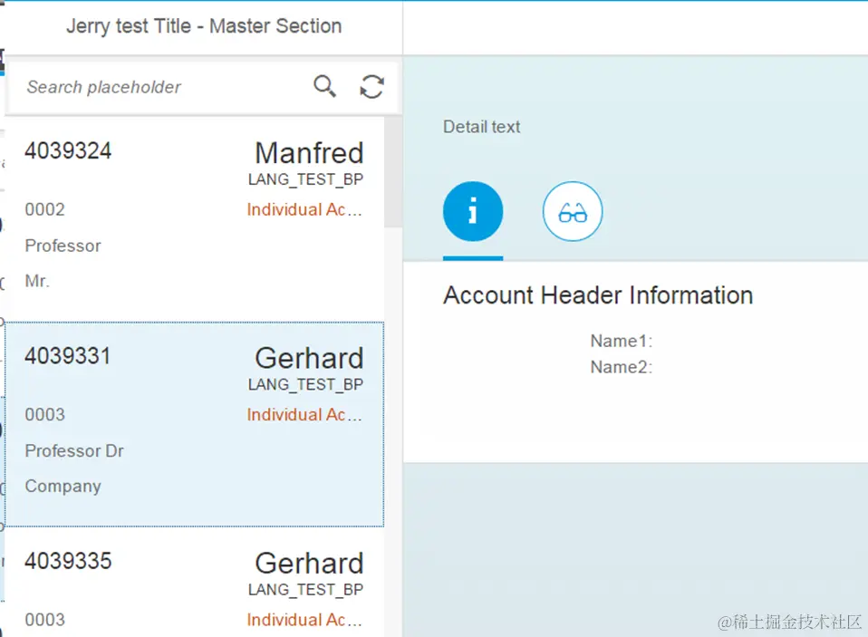Click the Name1 field label
The image size is (868, 637).
coord(622,342)
